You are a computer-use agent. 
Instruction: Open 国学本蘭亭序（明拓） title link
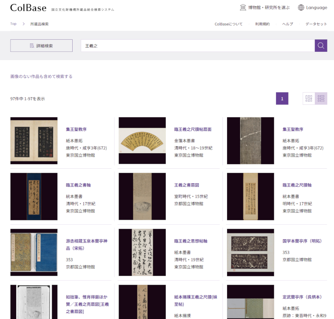302,241
